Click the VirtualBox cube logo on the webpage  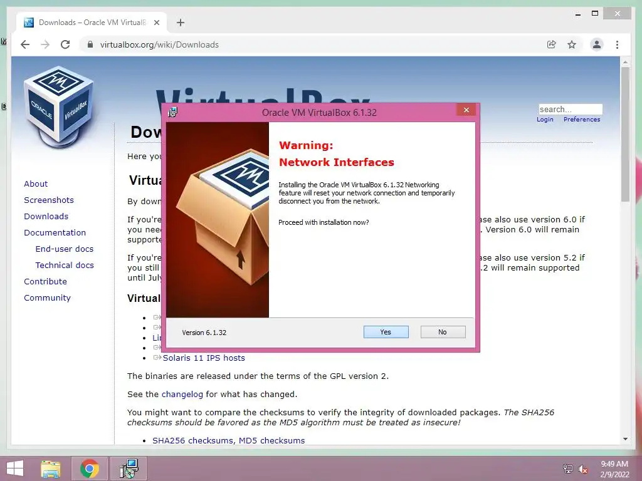58,107
